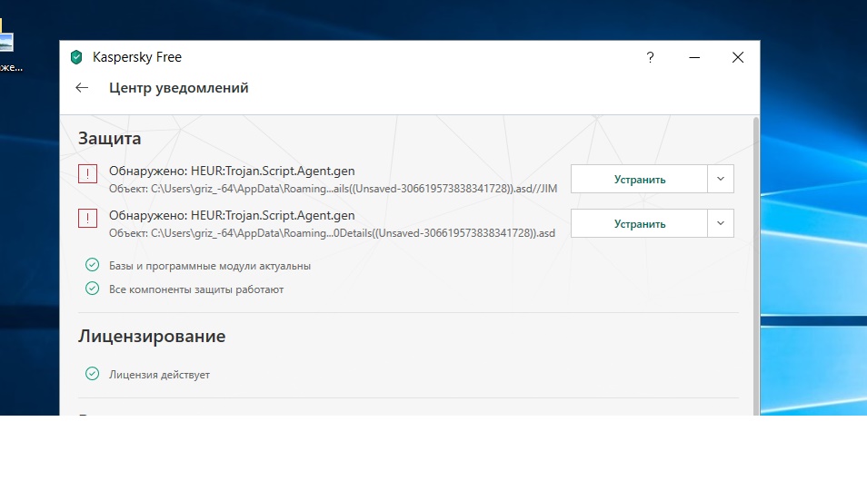
Task: Click the object path text ending in .asd//JIM
Action: tap(333, 189)
